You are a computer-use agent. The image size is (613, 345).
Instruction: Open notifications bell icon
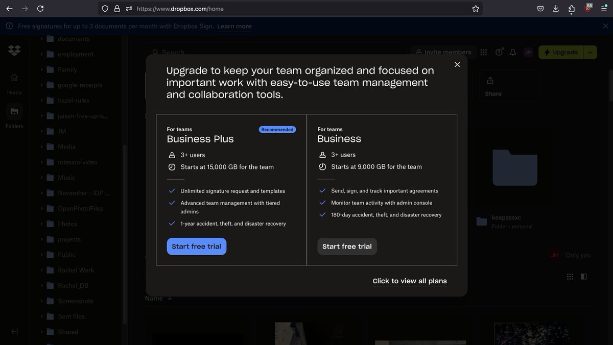[513, 52]
